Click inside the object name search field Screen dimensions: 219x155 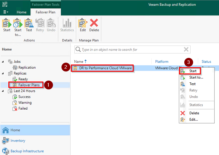pos(132,50)
